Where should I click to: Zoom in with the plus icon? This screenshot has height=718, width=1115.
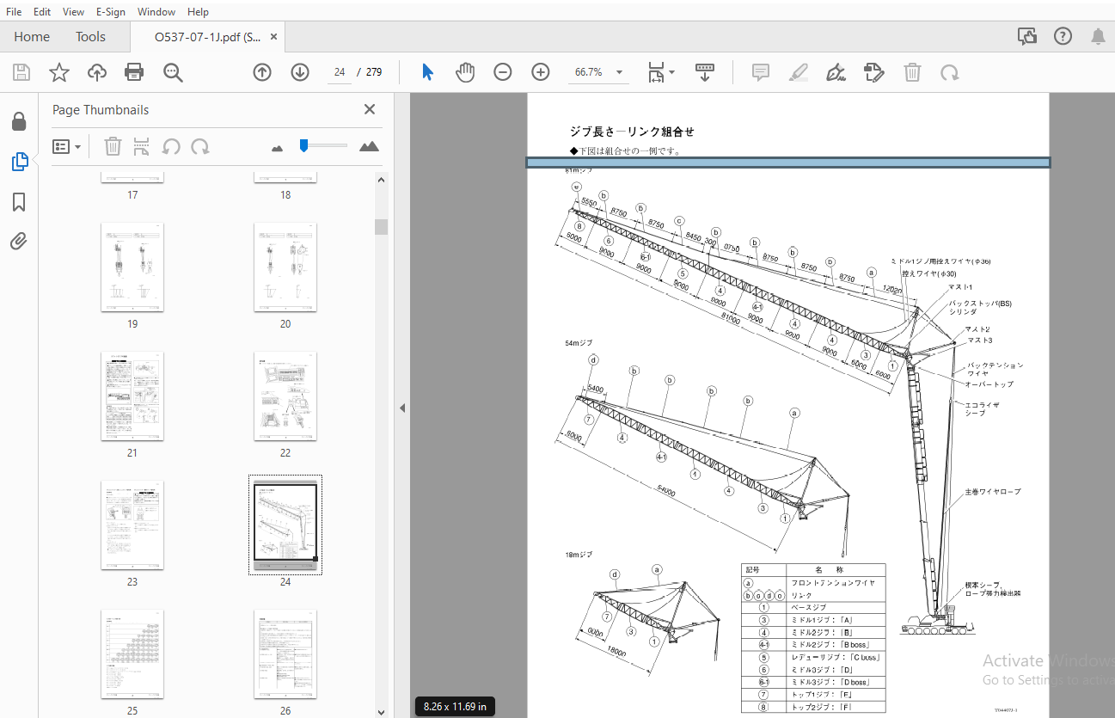click(541, 72)
